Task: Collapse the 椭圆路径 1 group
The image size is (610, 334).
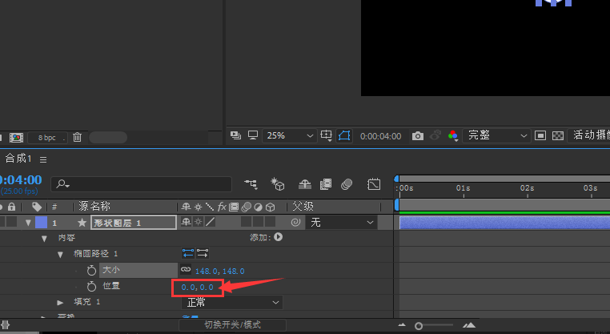Action: click(x=60, y=254)
